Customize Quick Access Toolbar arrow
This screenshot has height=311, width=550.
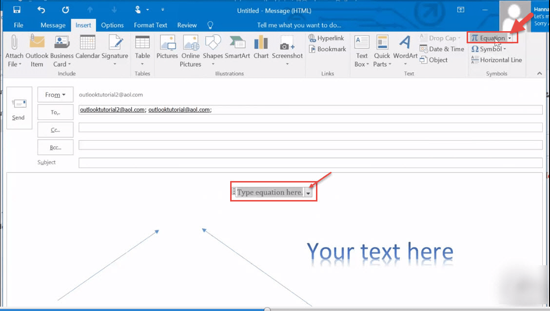coord(163,10)
